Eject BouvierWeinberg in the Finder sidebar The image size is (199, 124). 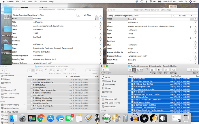tap(24, 105)
